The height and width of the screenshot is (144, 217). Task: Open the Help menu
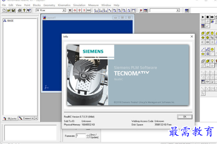click(x=116, y=5)
